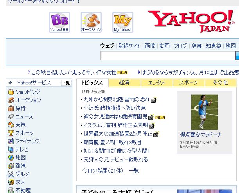Click the 地図 globe icon
Viewport: 239px width, 193px height.
(11, 158)
